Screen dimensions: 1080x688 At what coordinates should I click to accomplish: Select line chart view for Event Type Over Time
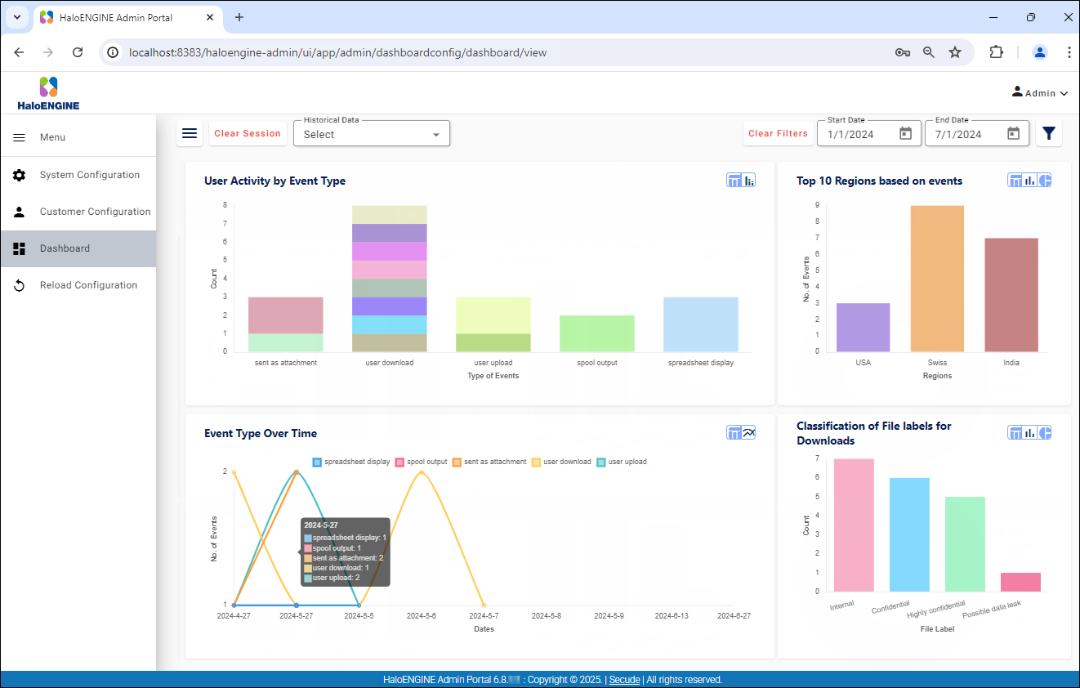748,433
